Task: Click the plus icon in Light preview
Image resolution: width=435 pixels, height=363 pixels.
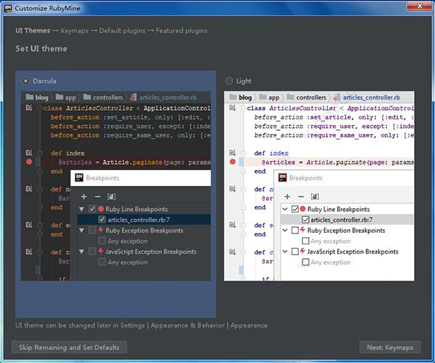Action: pos(287,197)
